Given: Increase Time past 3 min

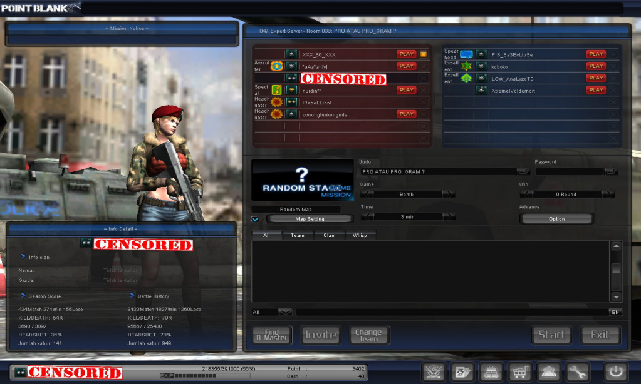Looking at the screenshot, I should coord(449,216).
